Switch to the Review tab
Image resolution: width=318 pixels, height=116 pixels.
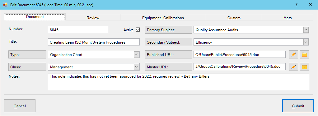93,18
